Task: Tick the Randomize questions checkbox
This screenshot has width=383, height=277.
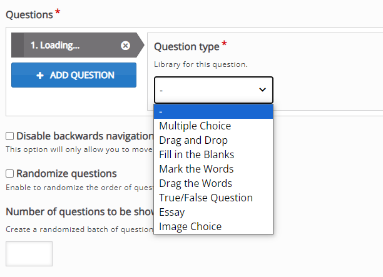Action: [x=9, y=174]
